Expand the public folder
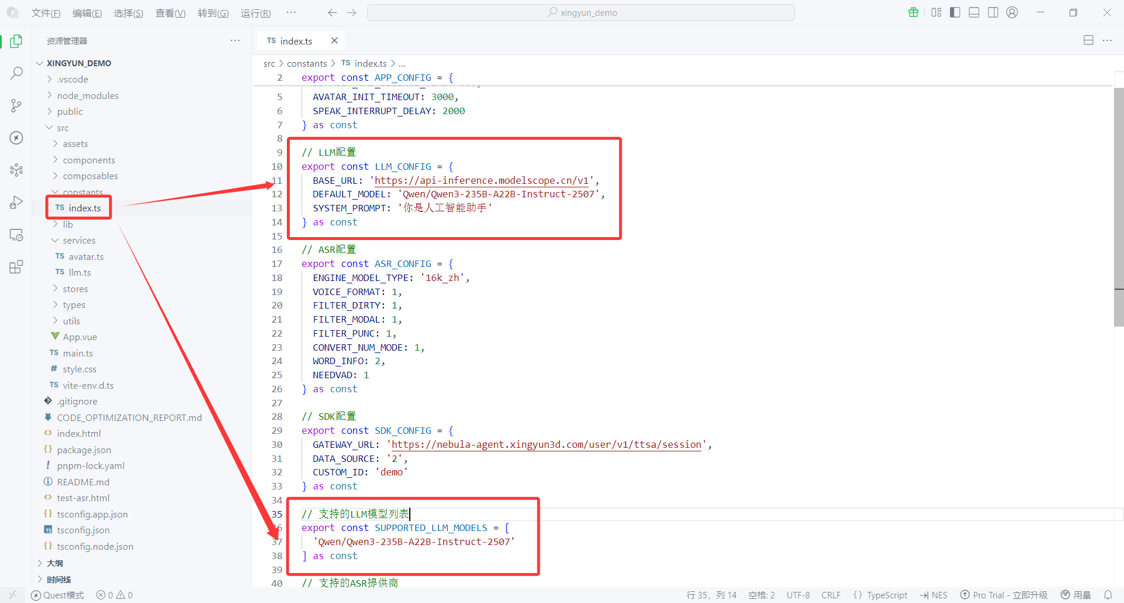Viewport: 1124px width, 603px height. (70, 112)
